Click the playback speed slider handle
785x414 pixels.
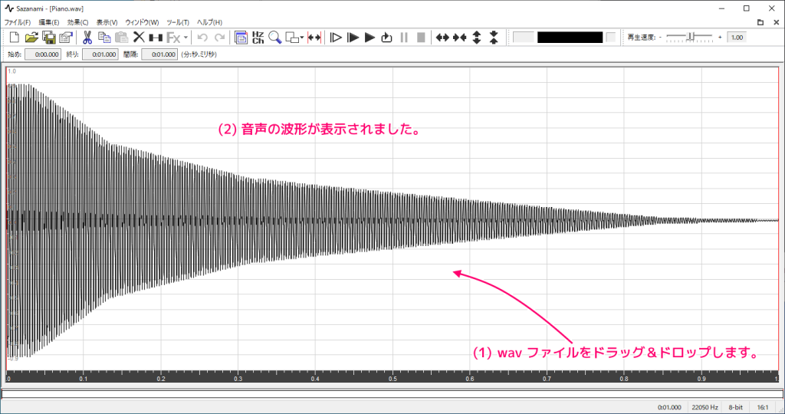691,37
